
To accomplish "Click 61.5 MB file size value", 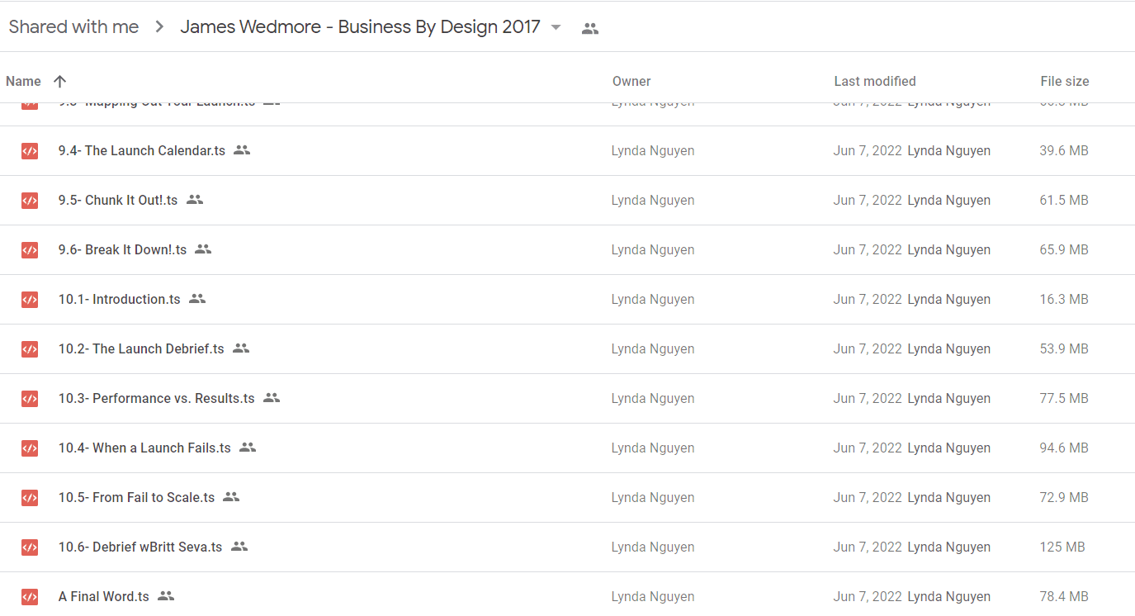I will (1064, 200).
